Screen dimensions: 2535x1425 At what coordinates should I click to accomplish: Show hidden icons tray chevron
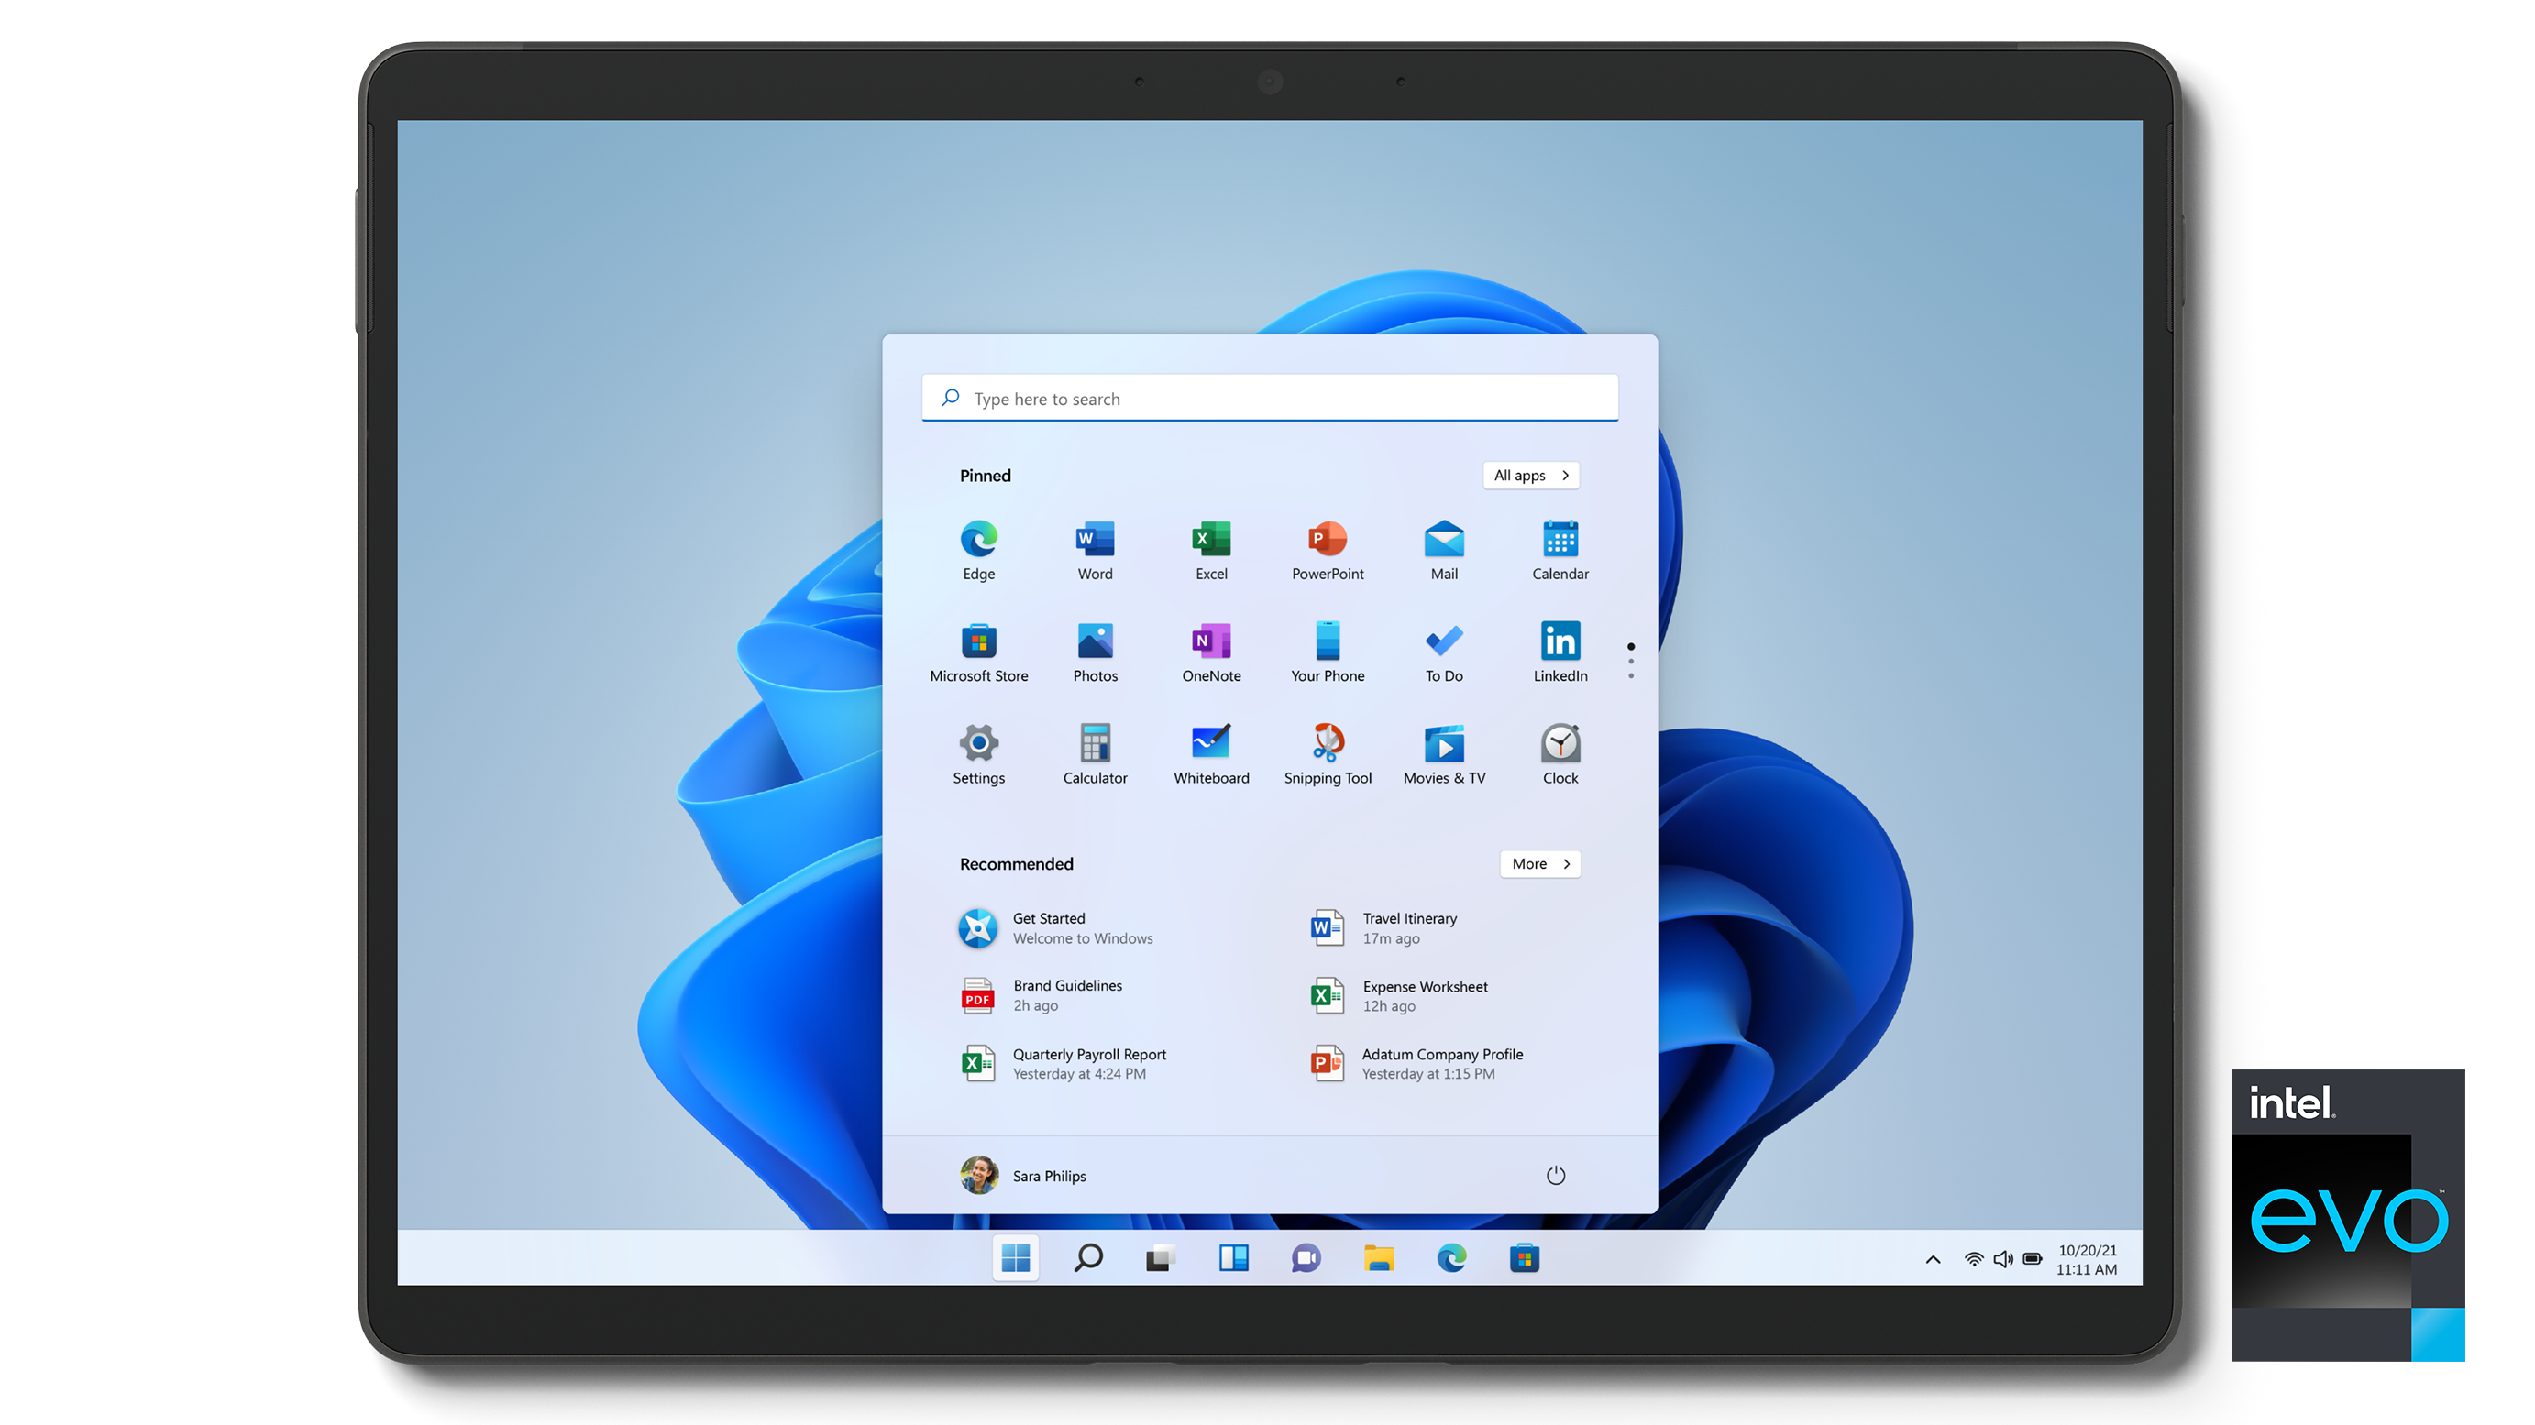1932,1259
